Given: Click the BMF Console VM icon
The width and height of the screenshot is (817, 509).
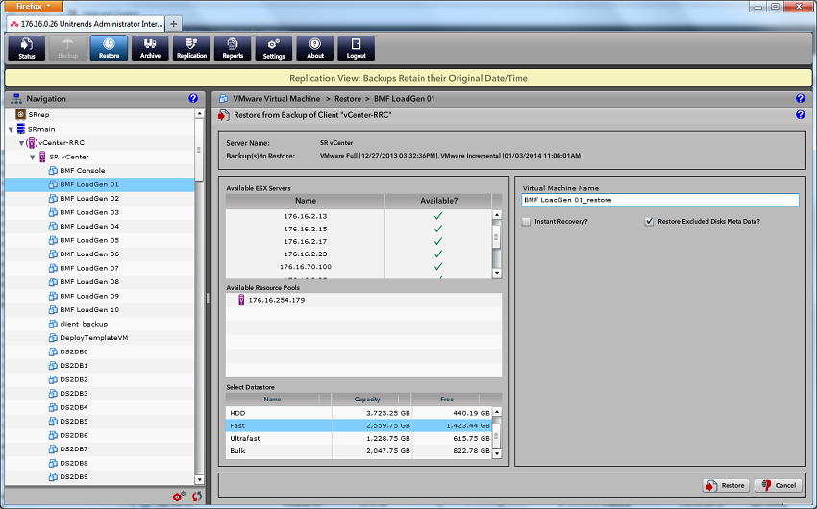Looking at the screenshot, I should (53, 170).
